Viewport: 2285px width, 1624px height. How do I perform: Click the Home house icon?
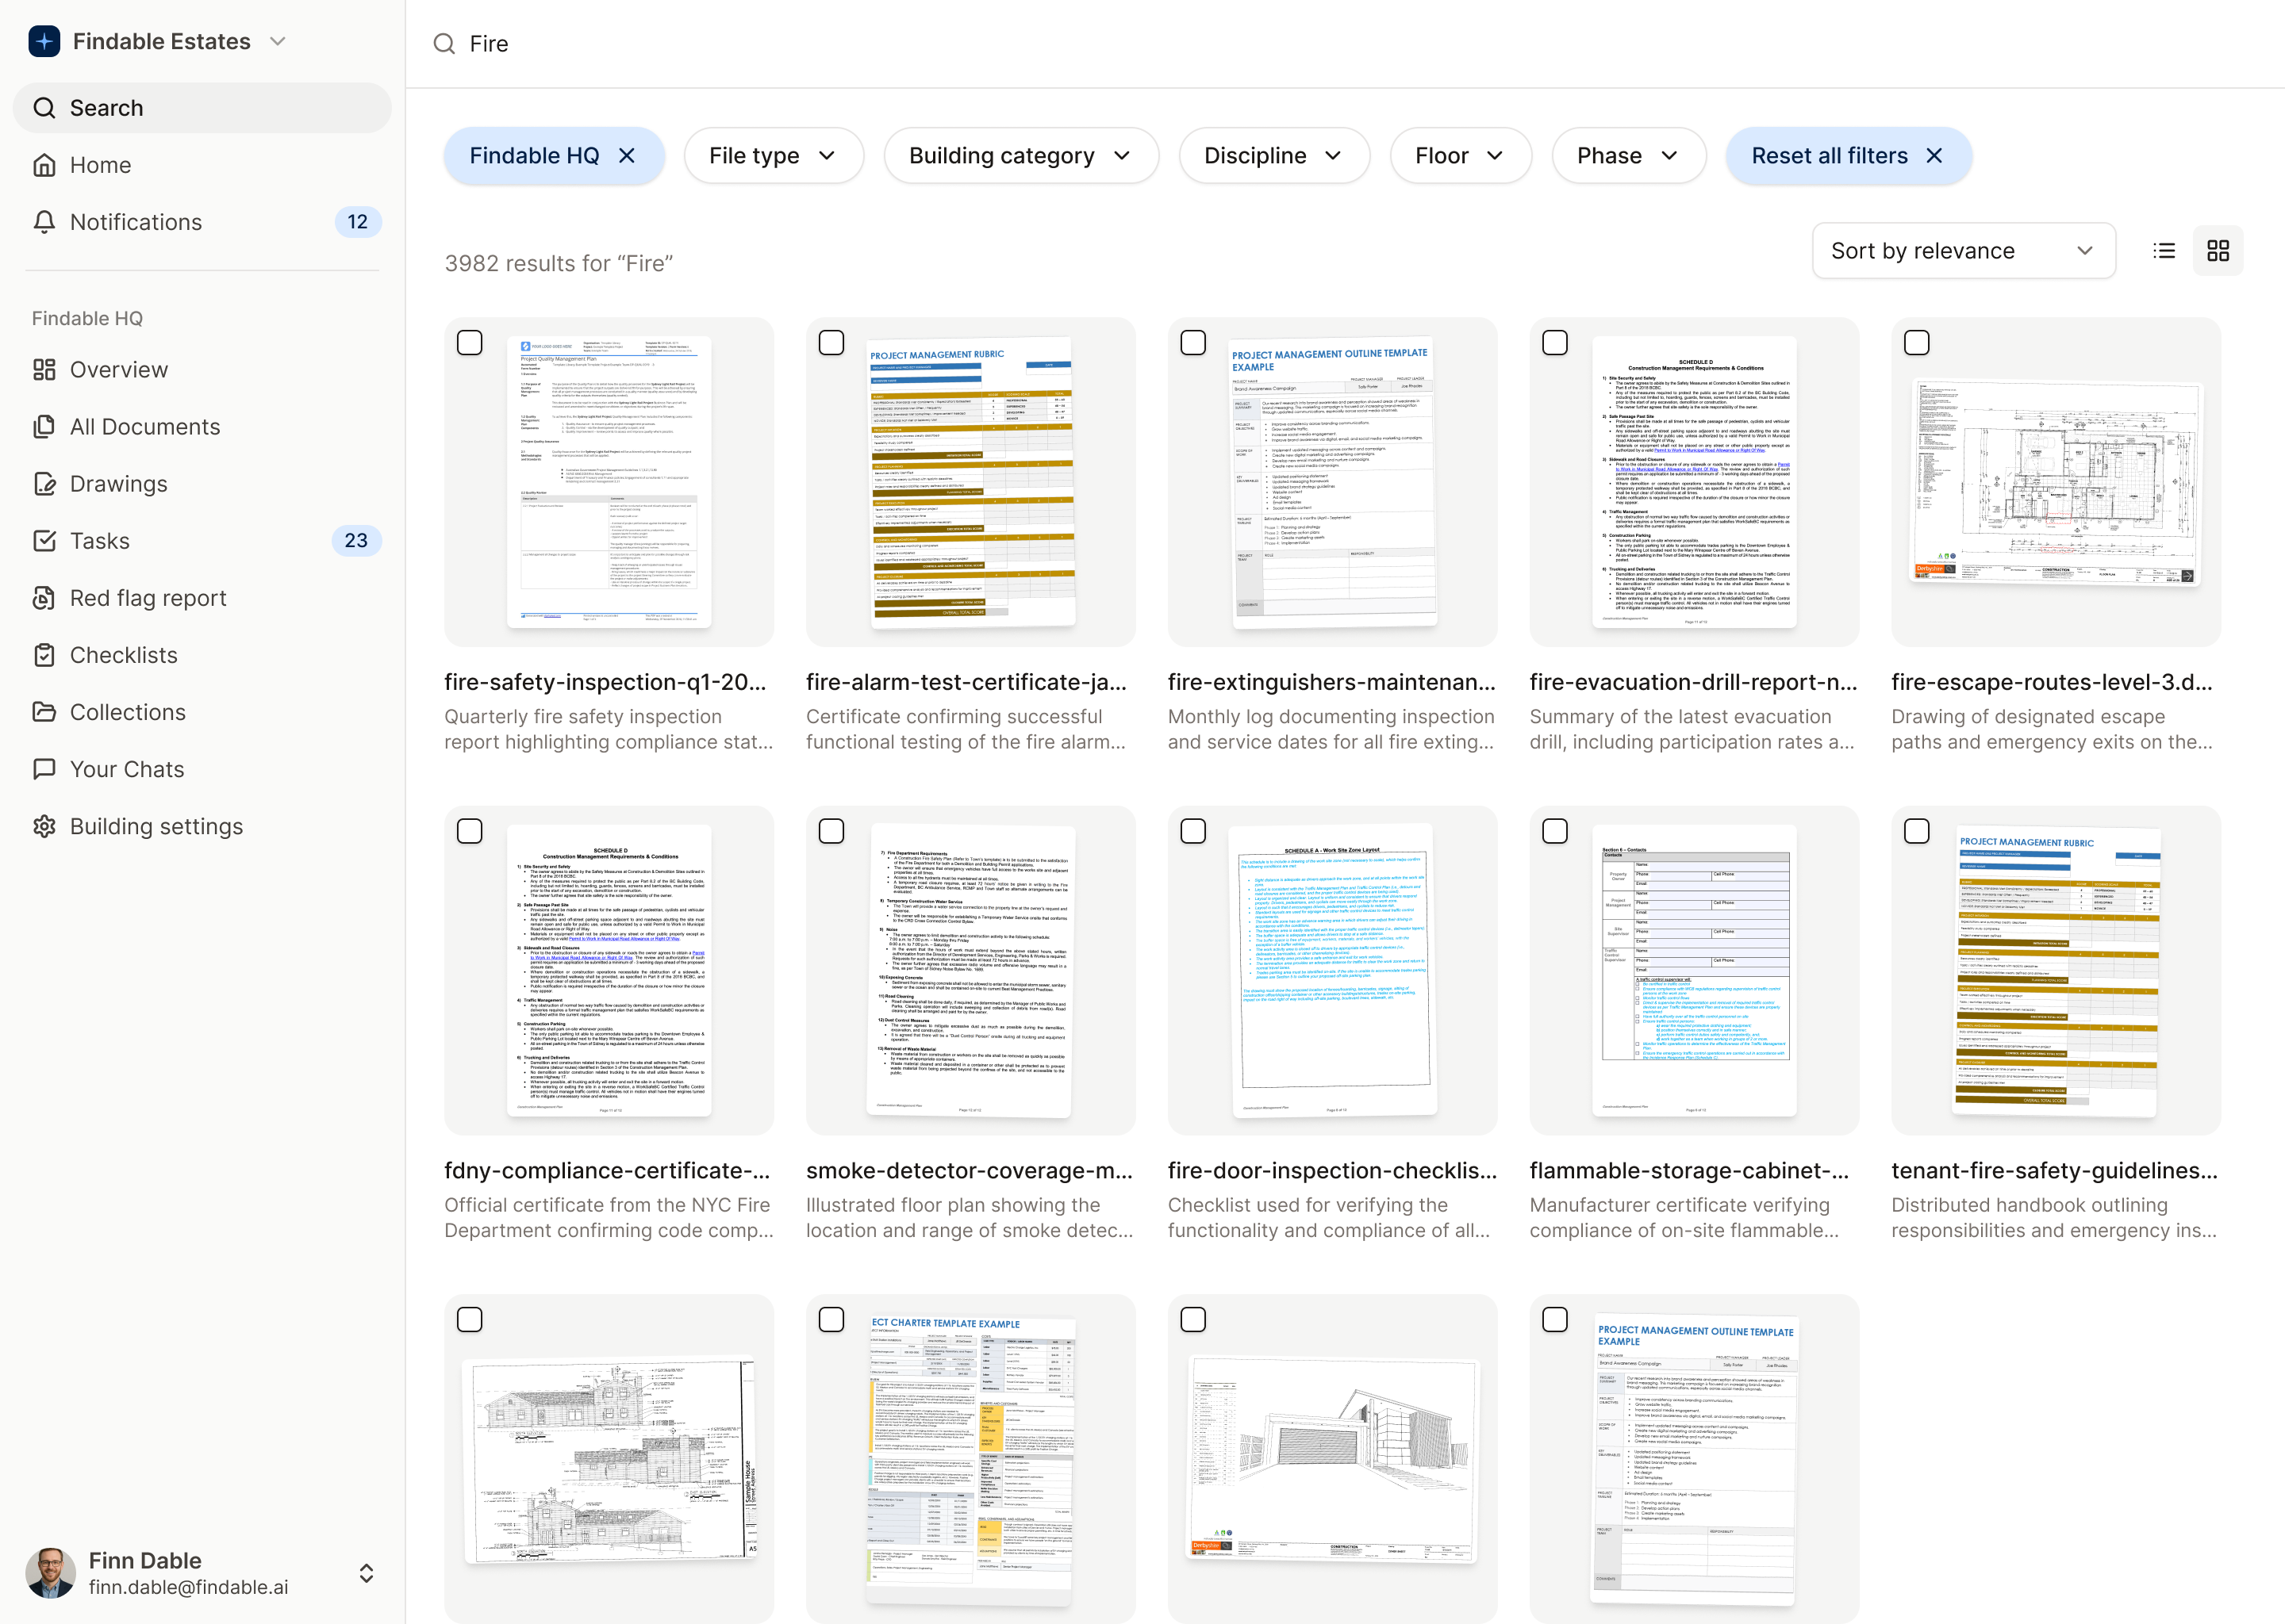44,165
